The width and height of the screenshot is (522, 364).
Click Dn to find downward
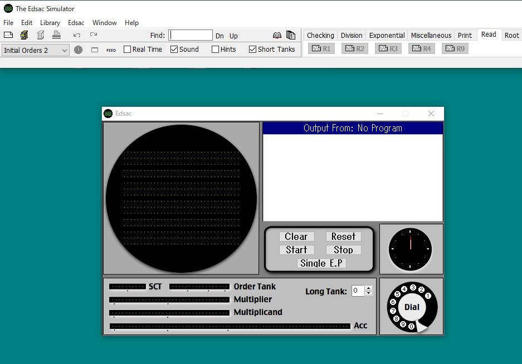pos(219,36)
